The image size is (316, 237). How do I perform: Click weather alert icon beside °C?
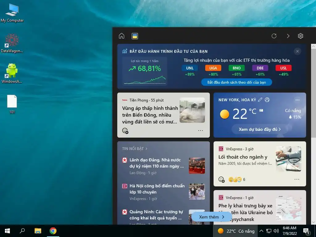(x=261, y=110)
